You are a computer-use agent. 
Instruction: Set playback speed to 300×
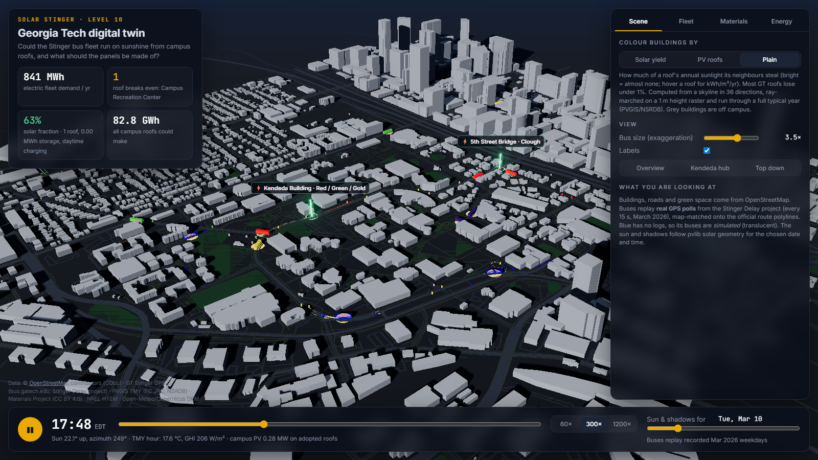tap(594, 424)
